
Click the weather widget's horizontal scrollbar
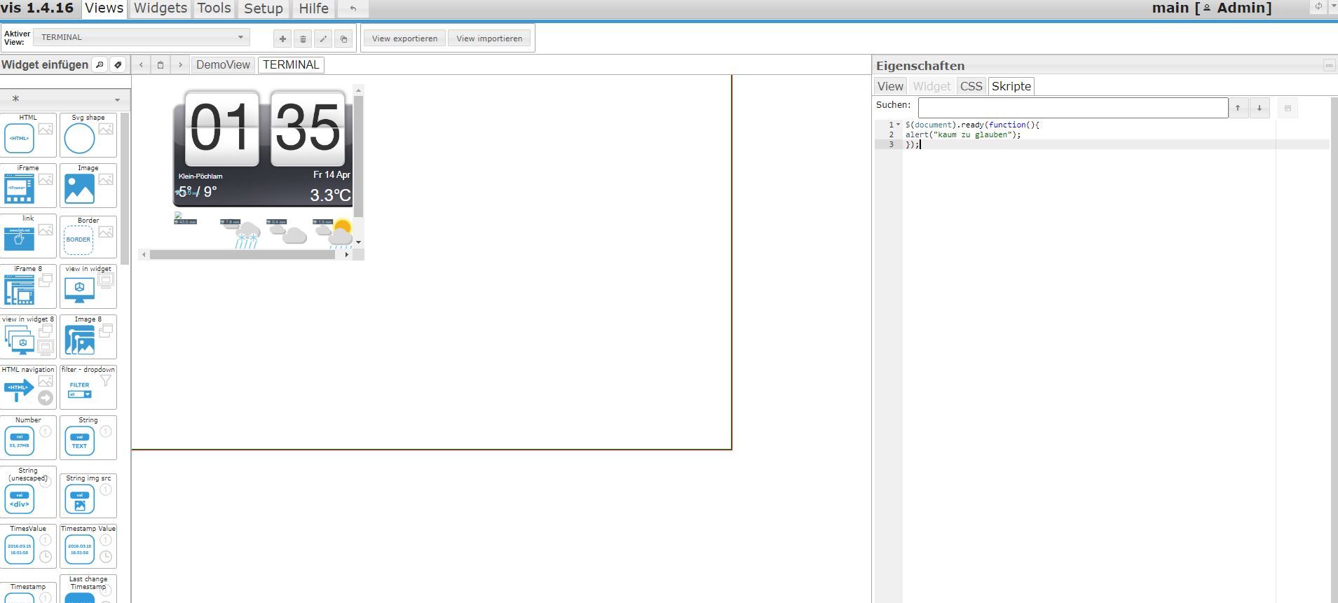(x=243, y=255)
